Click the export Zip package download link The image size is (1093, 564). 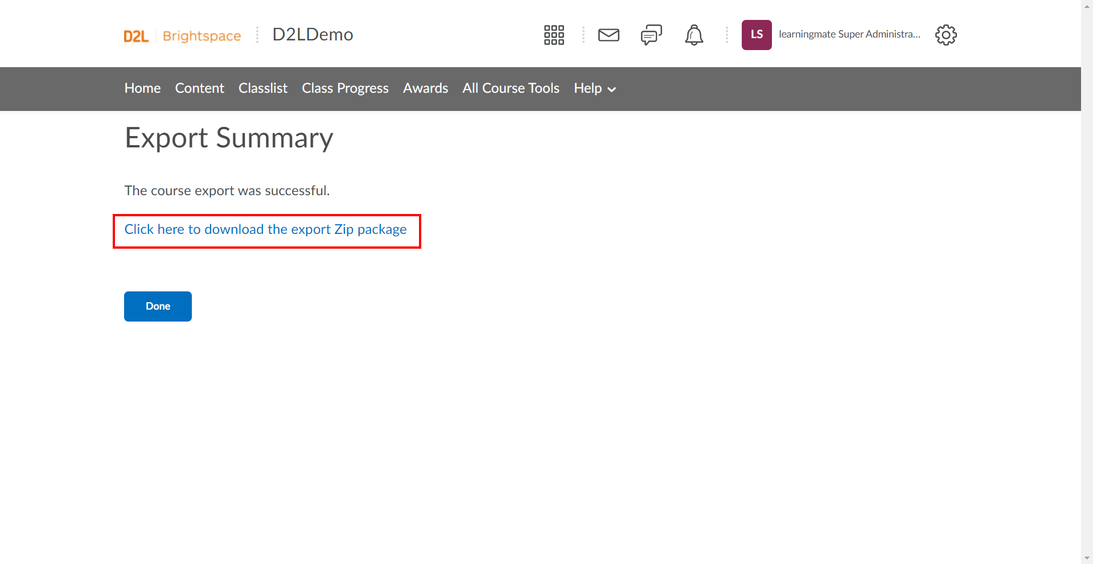click(265, 229)
